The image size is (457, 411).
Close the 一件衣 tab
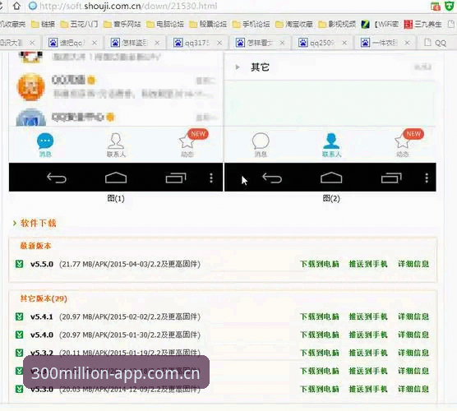pyautogui.click(x=407, y=43)
